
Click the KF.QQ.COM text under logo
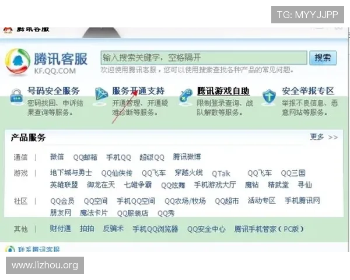pos(55,71)
